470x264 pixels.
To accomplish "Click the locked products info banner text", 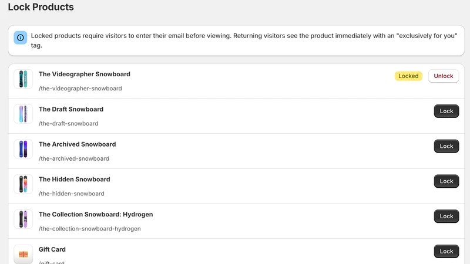I will pyautogui.click(x=244, y=40).
